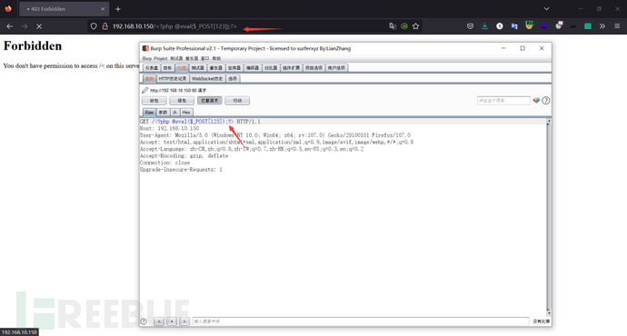This screenshot has width=627, height=336.
Task: Click the Firefox back arrow
Action: coord(10,26)
